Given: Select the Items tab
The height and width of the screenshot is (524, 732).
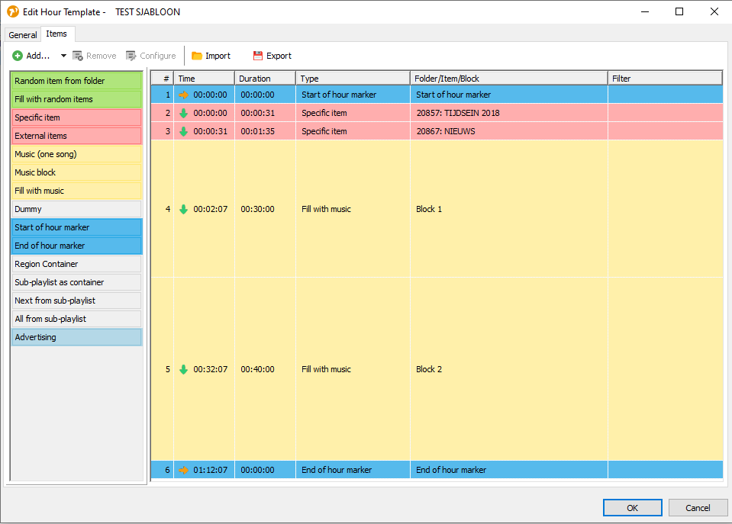Looking at the screenshot, I should click(x=56, y=34).
